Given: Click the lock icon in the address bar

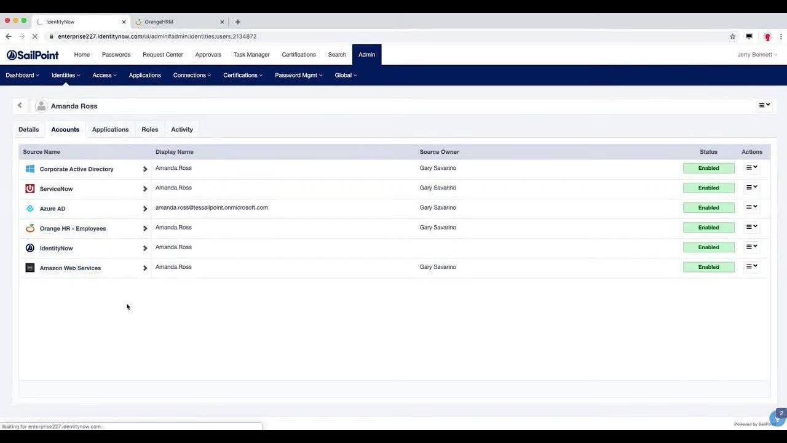Looking at the screenshot, I should 52,36.
